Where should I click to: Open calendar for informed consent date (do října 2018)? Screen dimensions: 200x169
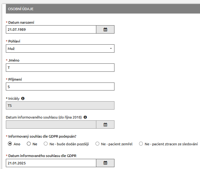coord(105,125)
